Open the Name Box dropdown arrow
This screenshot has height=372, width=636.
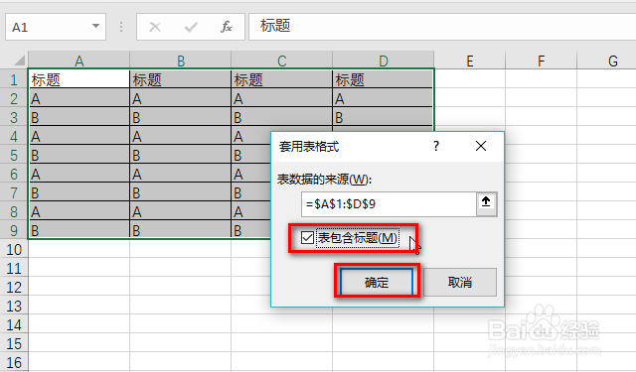click(95, 27)
